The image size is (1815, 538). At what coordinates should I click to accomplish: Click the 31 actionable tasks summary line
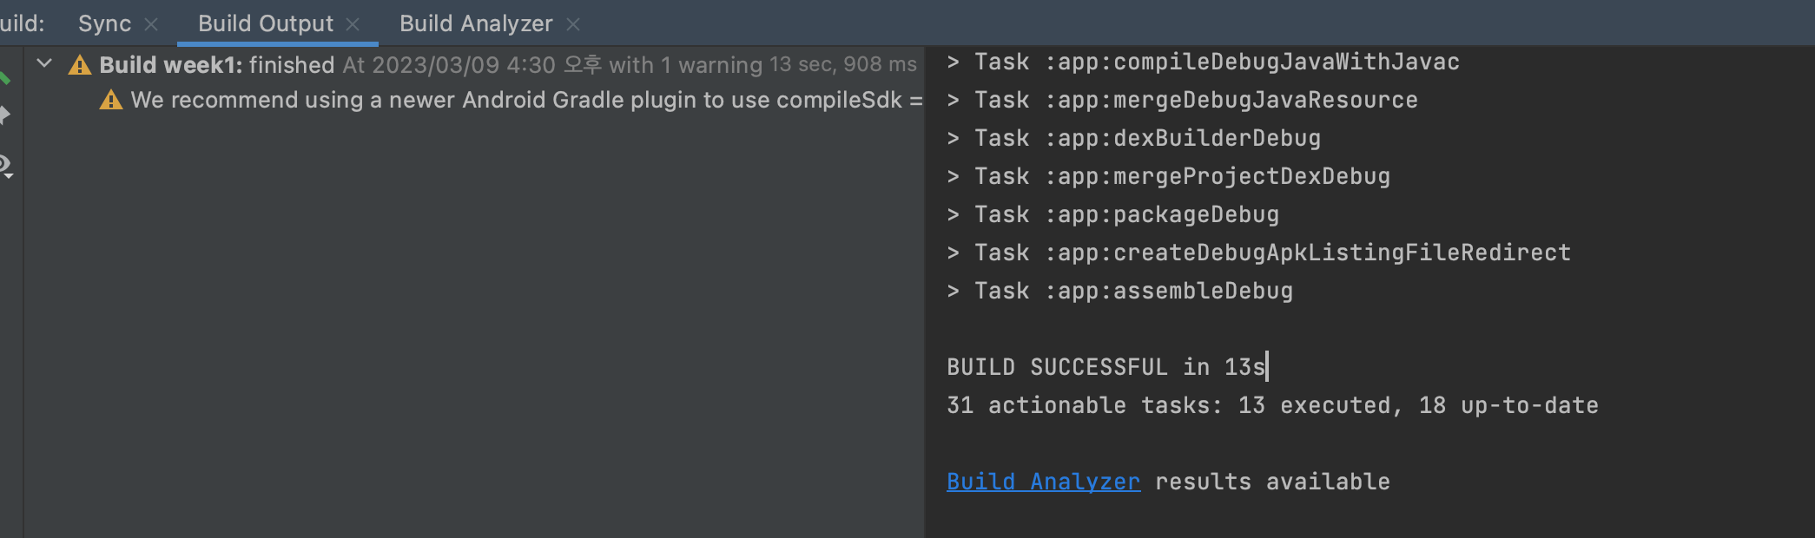[1272, 405]
